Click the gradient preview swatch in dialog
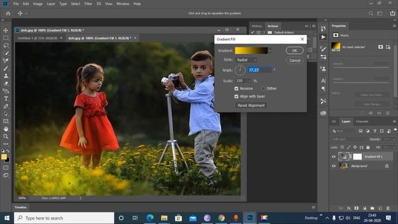 (251, 50)
